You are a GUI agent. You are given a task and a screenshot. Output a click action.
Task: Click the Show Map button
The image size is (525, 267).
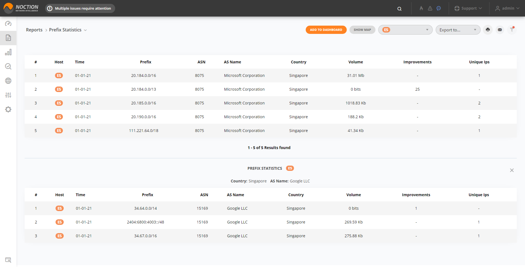(x=362, y=30)
